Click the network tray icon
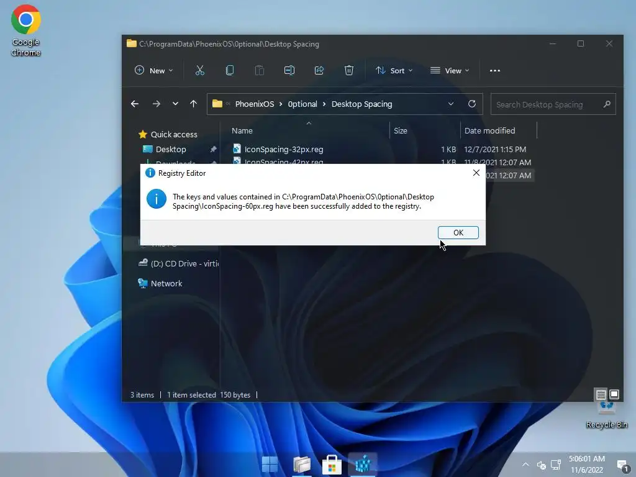The width and height of the screenshot is (636, 477). 556,465
